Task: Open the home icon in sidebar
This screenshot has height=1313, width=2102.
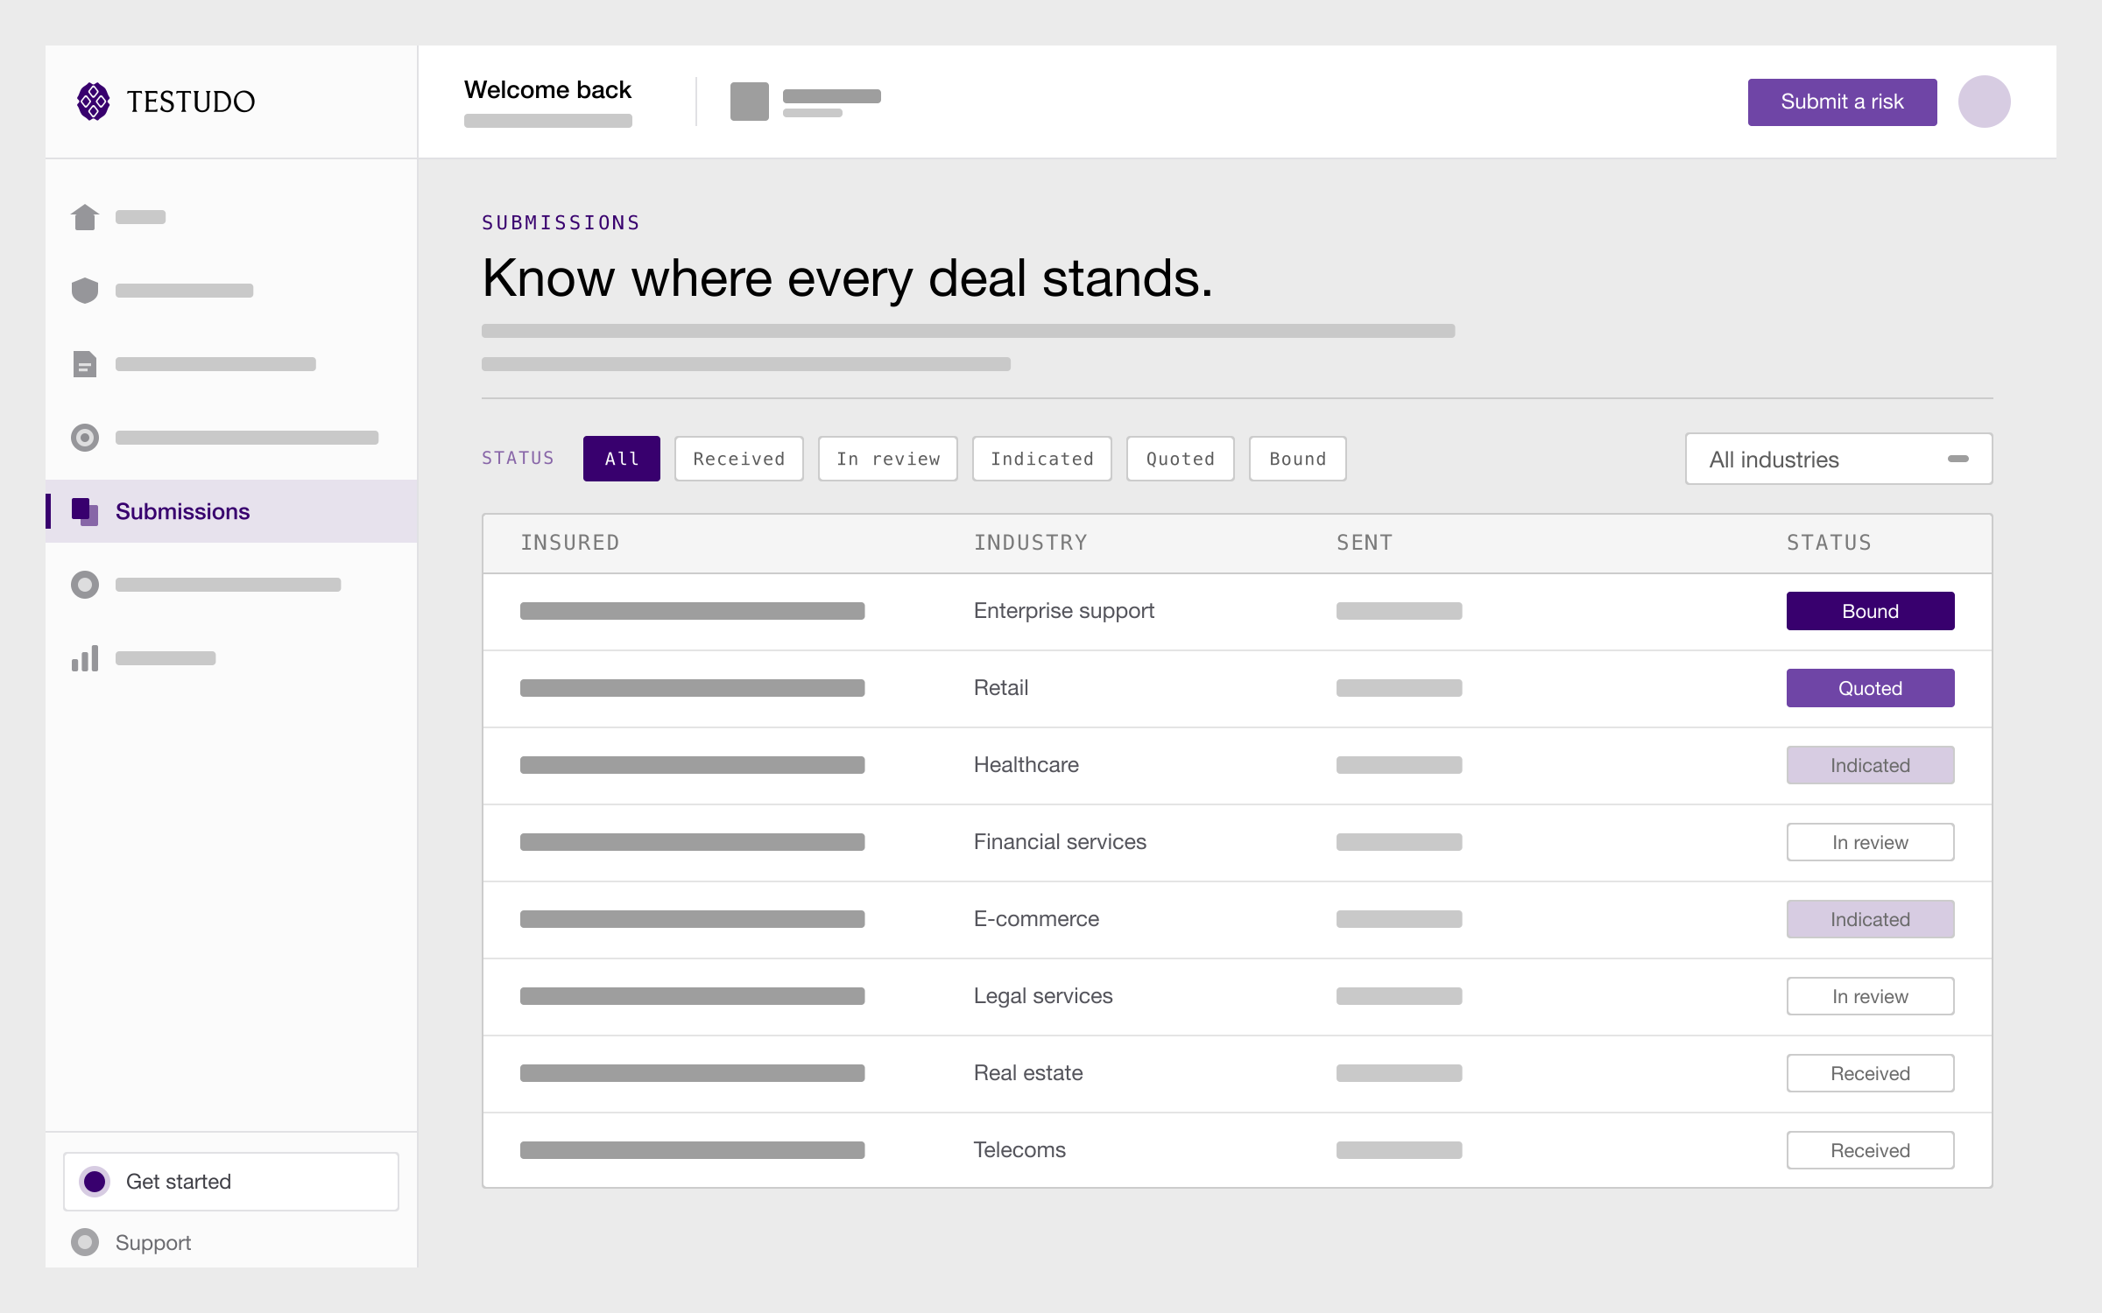Action: pyautogui.click(x=85, y=217)
